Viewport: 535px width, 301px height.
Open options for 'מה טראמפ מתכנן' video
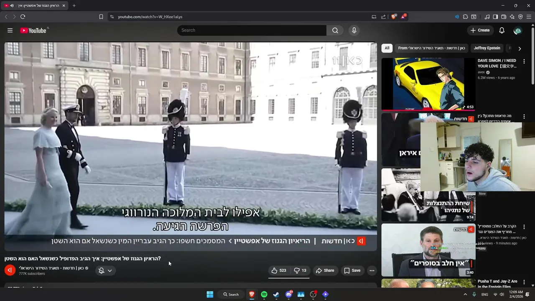(524, 117)
